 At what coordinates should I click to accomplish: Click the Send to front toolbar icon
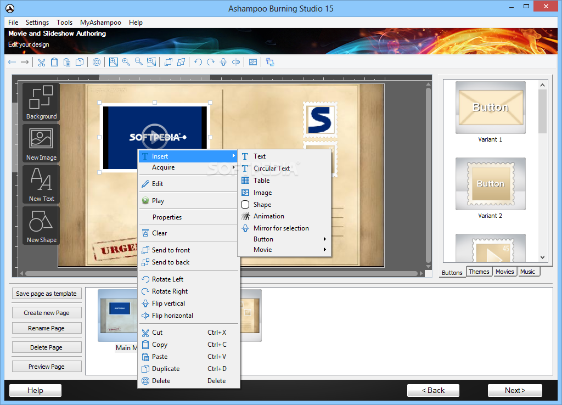[x=168, y=63]
